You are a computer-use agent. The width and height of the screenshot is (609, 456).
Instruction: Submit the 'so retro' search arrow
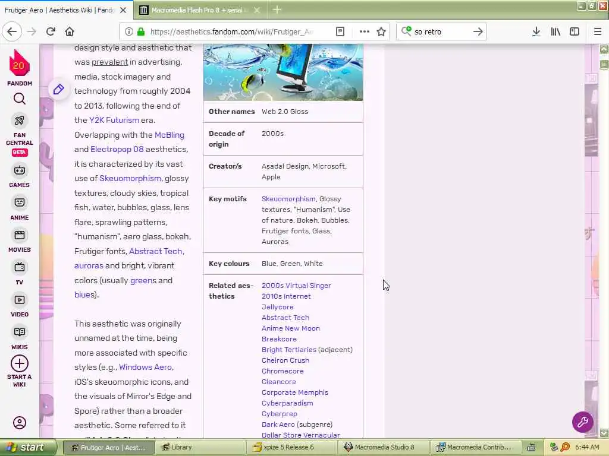(x=478, y=31)
